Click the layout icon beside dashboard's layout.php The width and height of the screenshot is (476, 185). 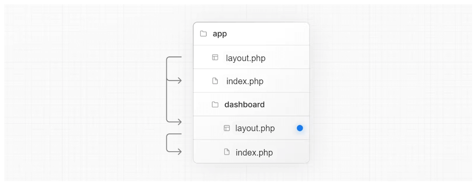[x=227, y=128]
